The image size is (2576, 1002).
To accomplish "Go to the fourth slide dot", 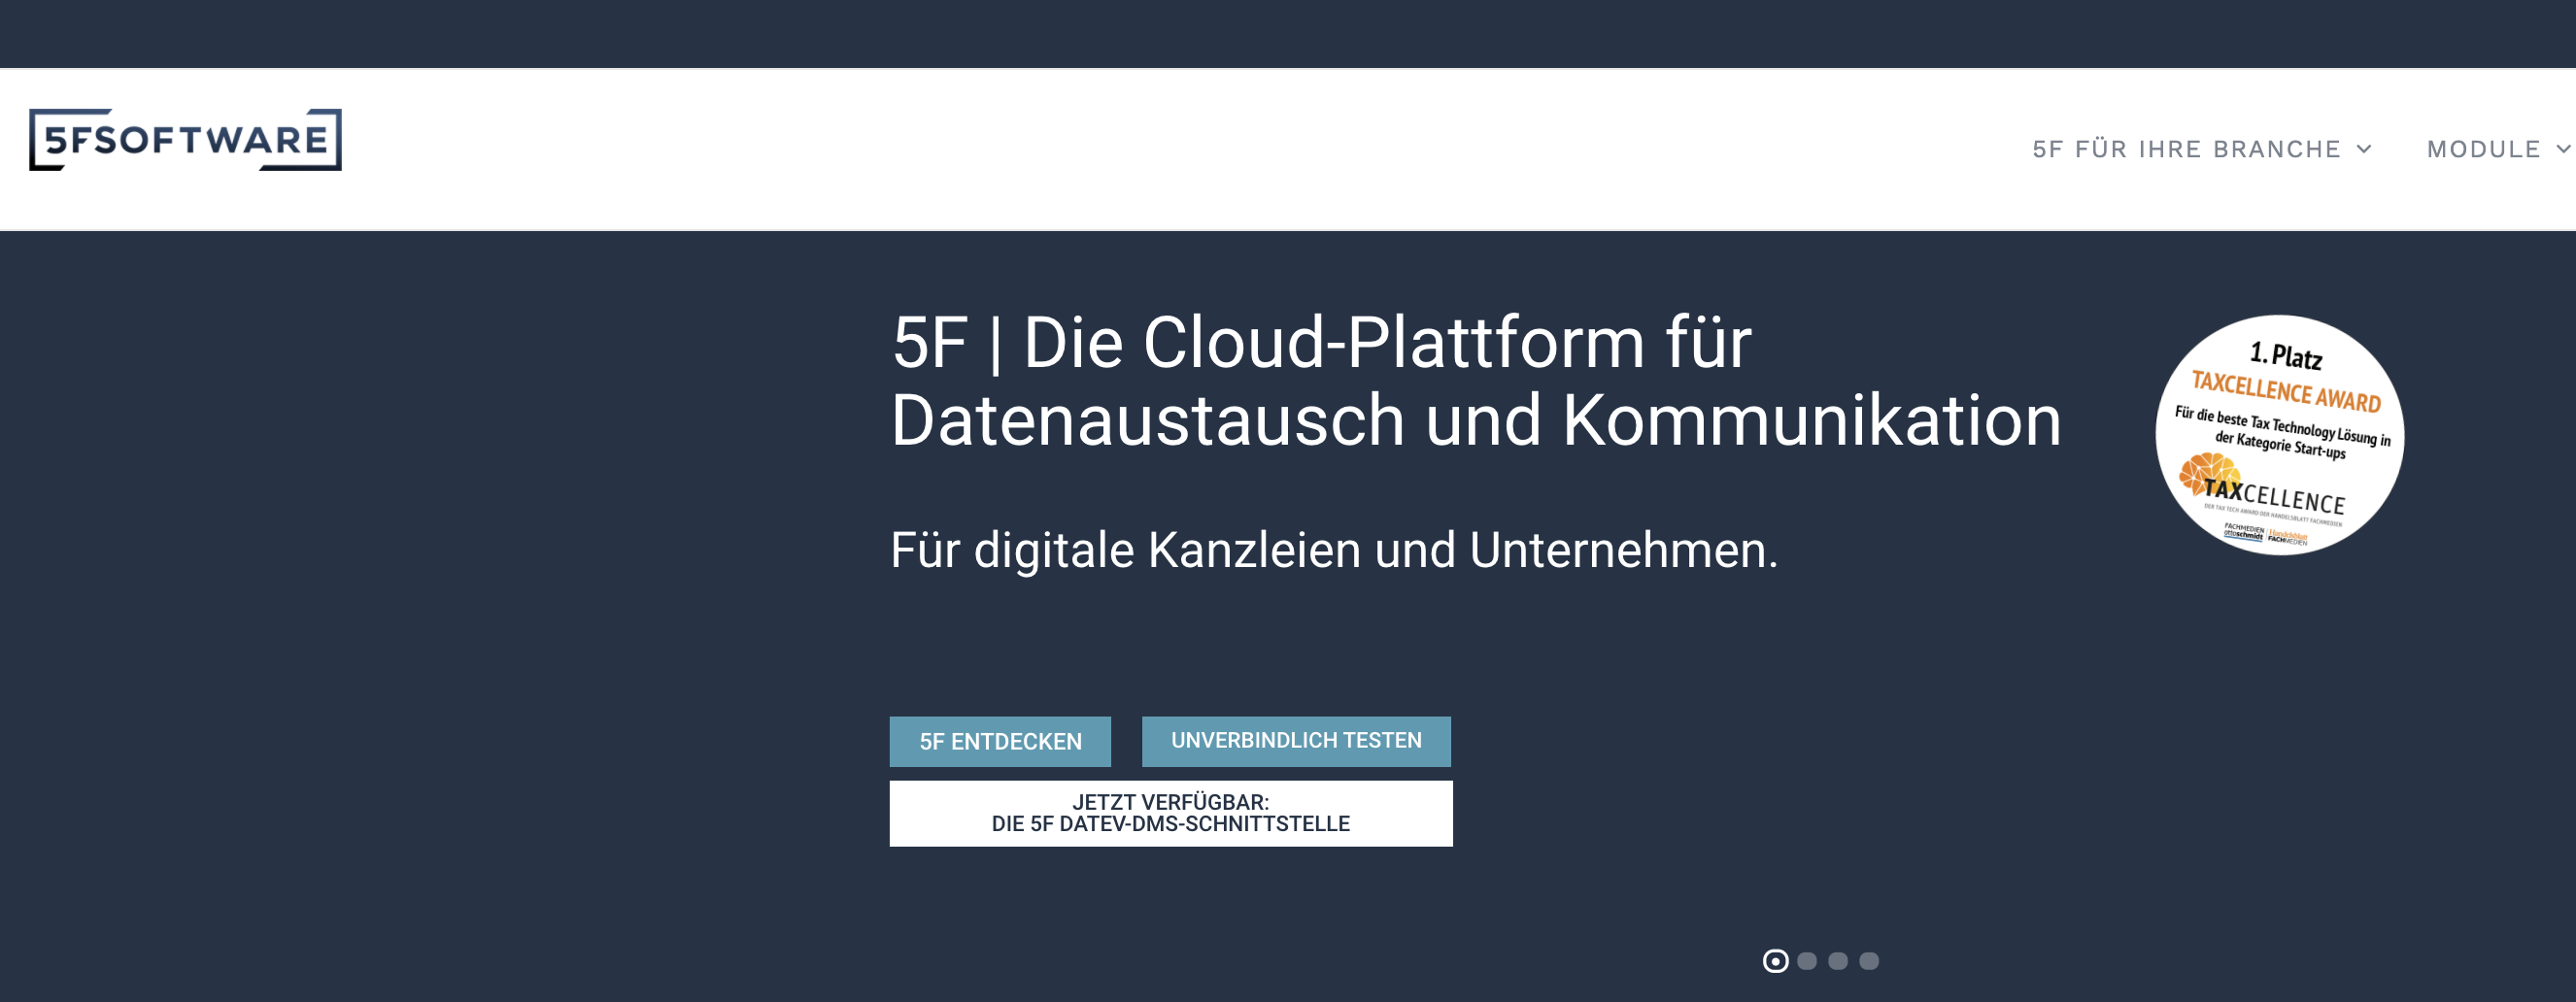I will [x=1869, y=961].
